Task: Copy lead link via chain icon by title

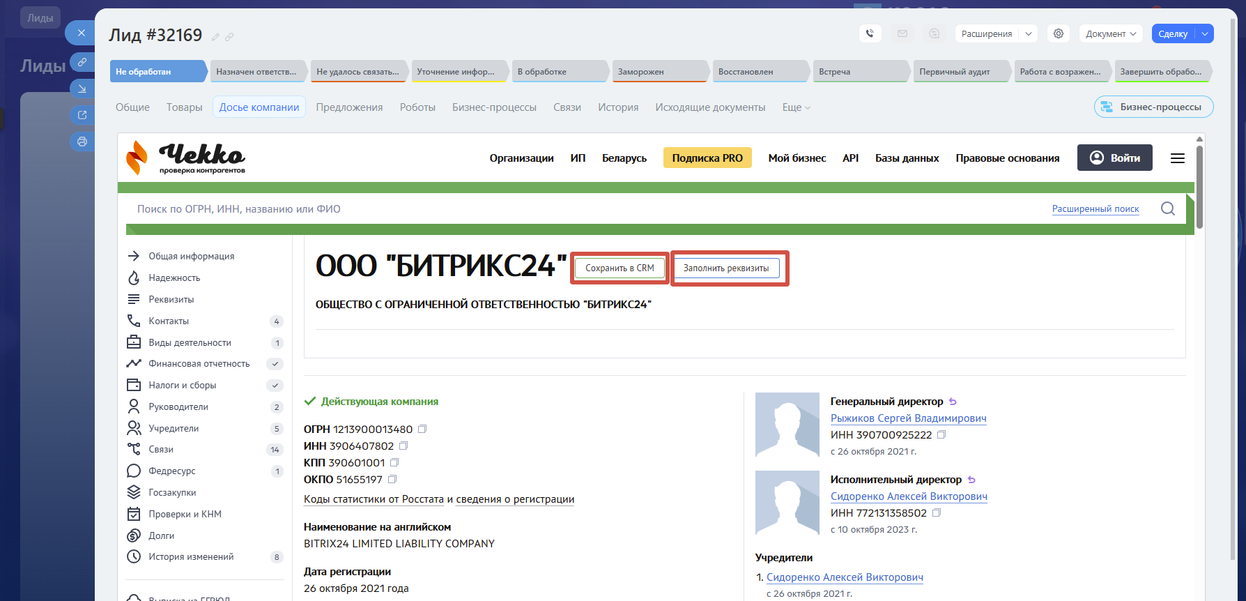Action: click(x=229, y=37)
